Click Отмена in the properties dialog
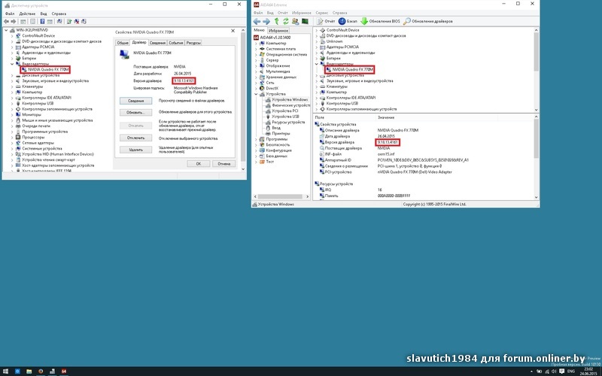 pos(223,163)
